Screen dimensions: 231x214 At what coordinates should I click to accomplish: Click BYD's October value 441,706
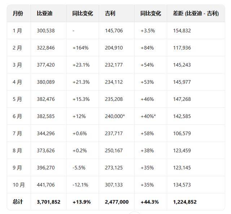click(x=46, y=185)
